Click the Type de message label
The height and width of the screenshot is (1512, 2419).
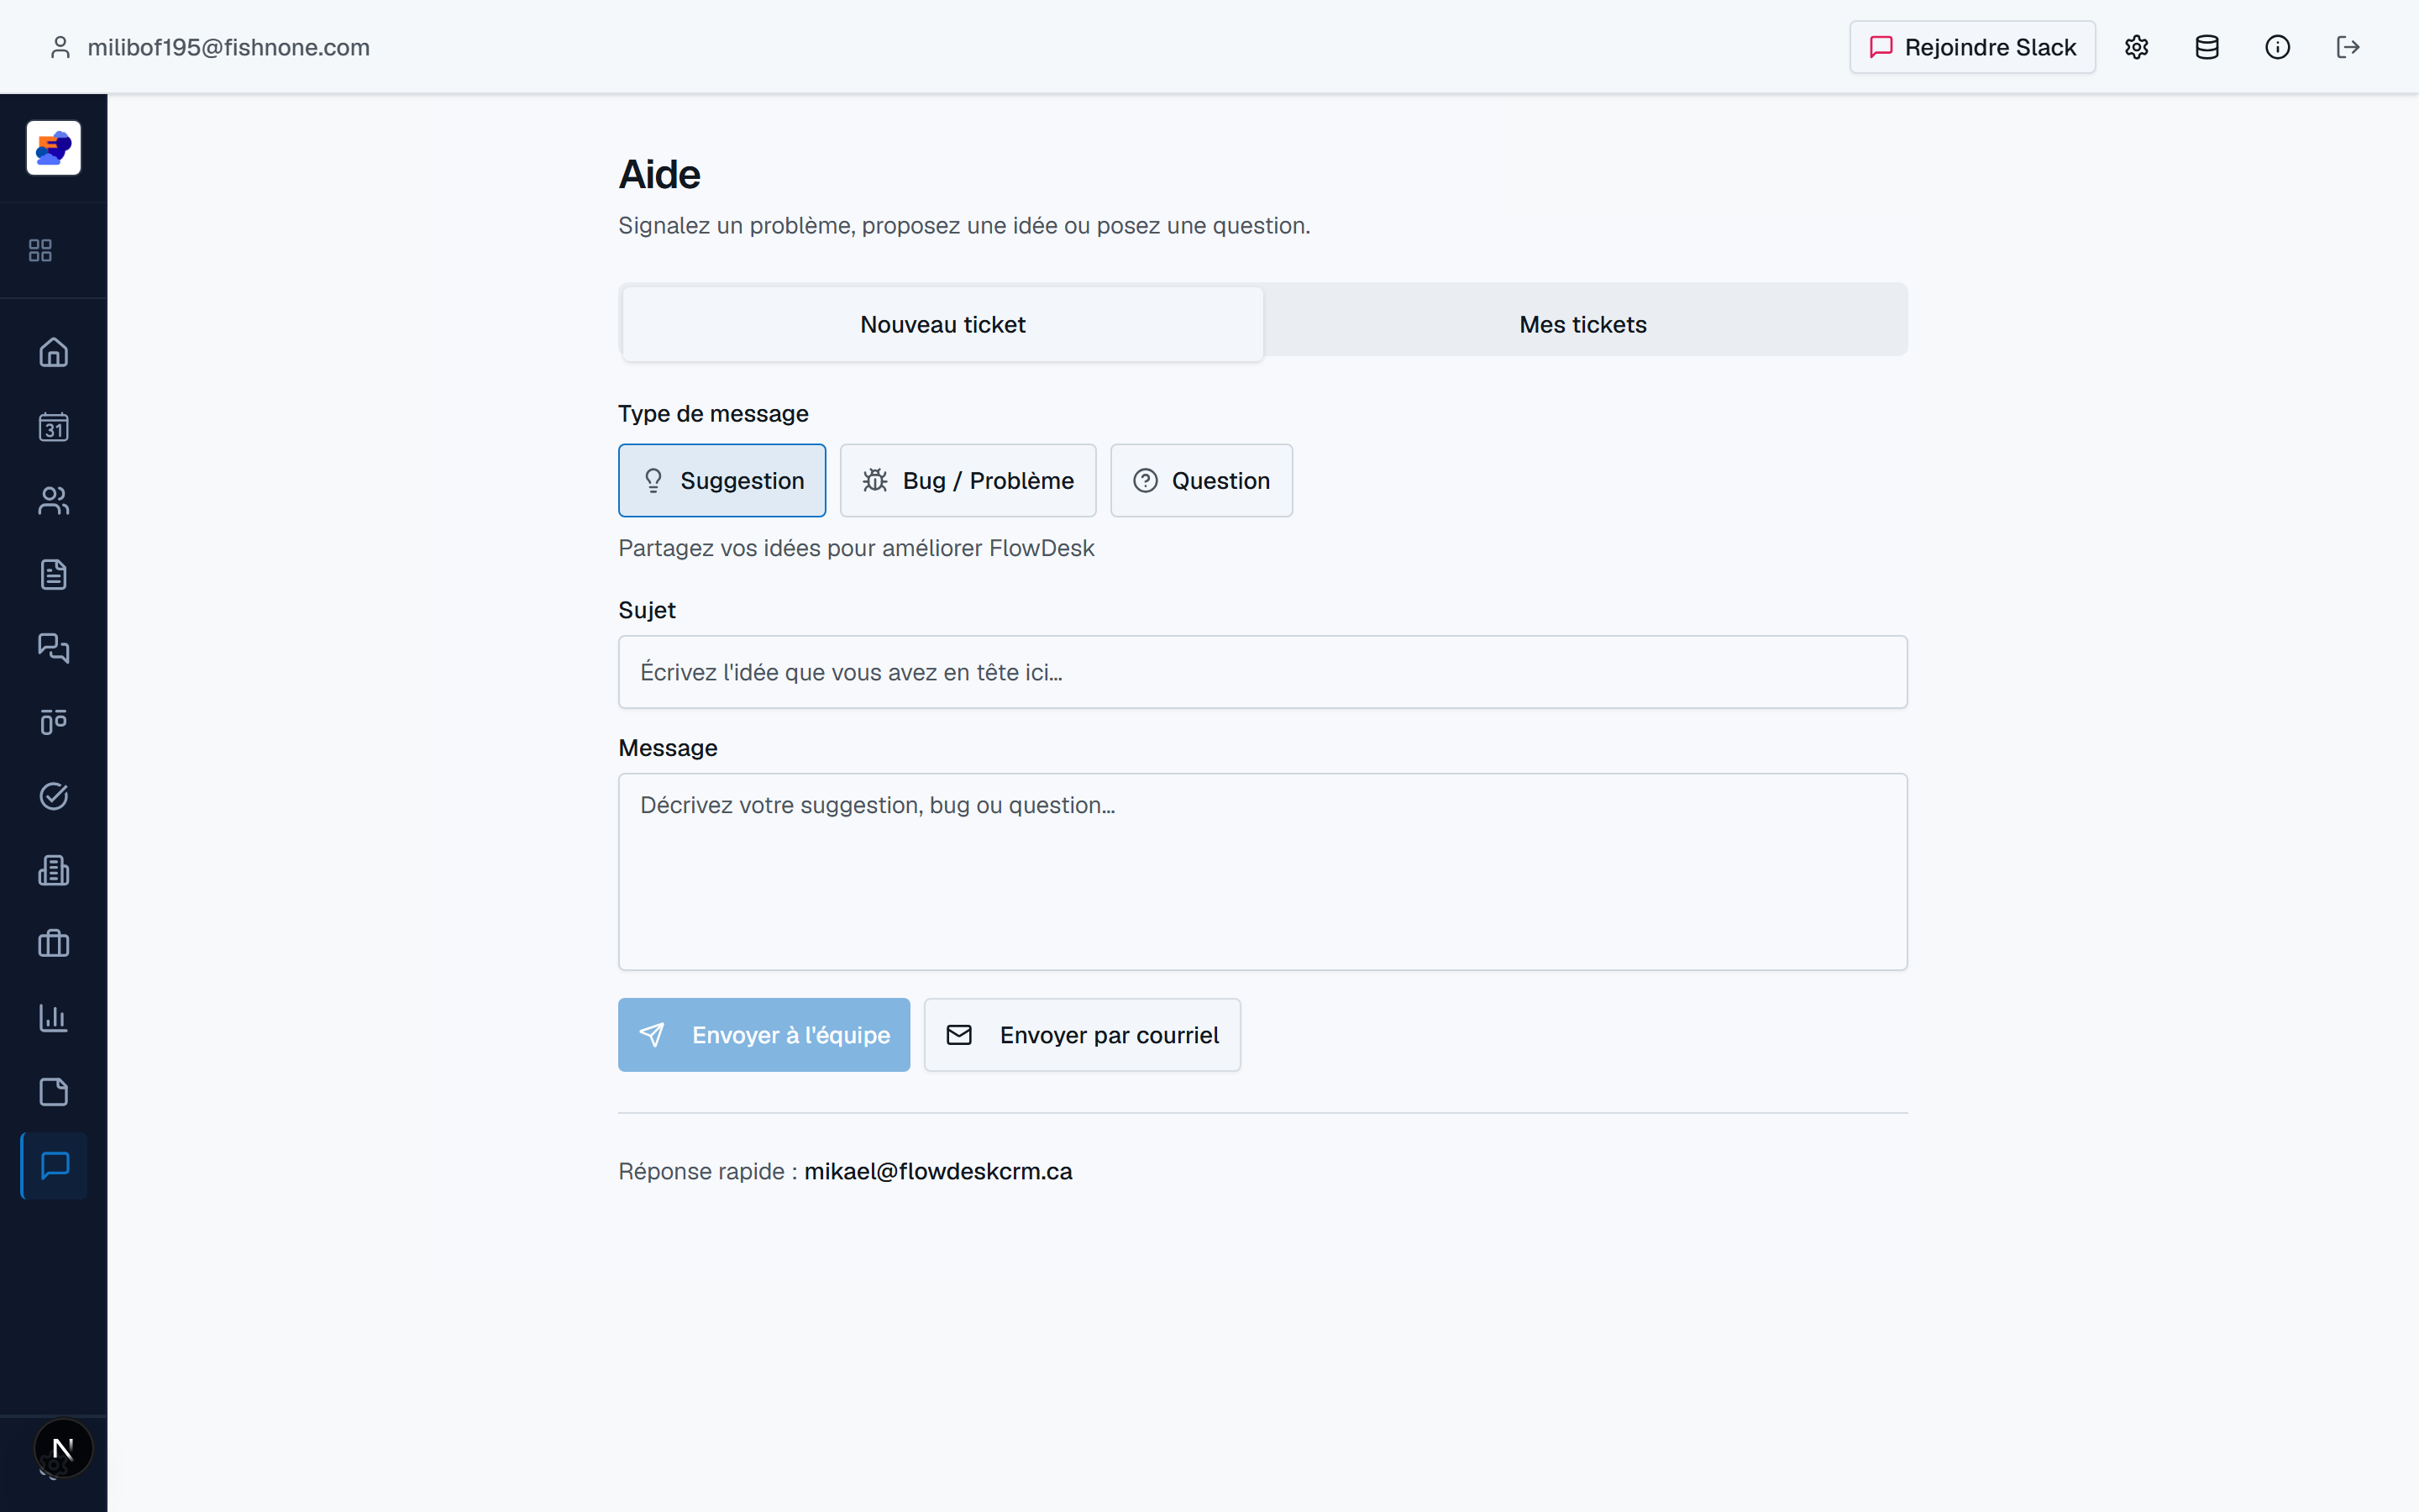[x=714, y=413]
